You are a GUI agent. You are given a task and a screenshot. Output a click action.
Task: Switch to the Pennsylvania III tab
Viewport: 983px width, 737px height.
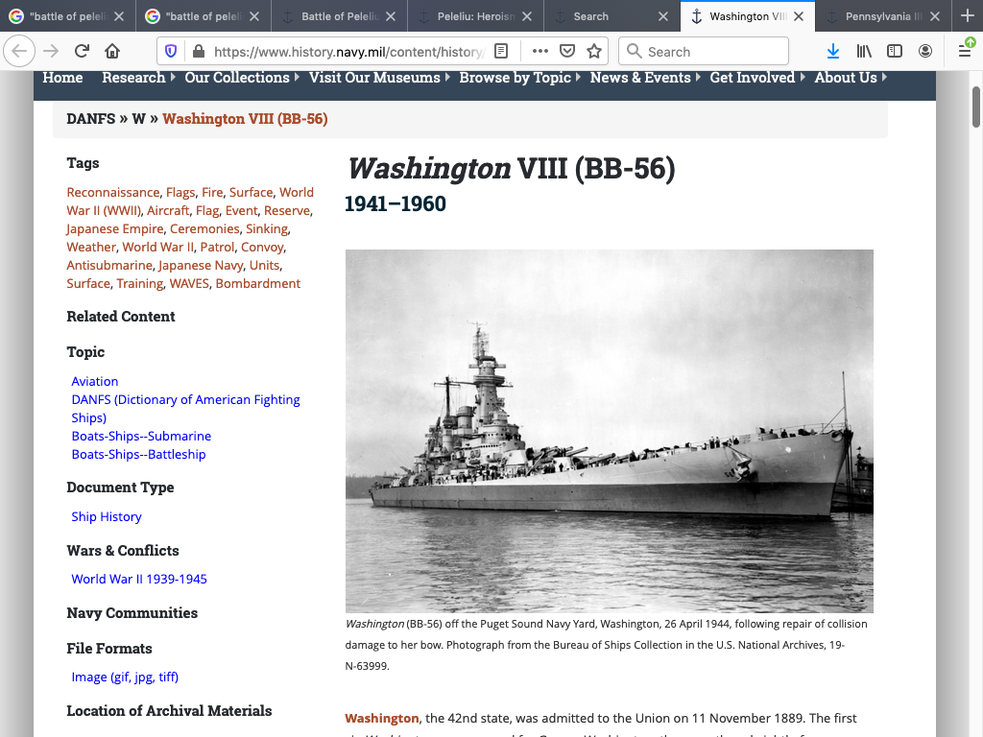(x=883, y=16)
